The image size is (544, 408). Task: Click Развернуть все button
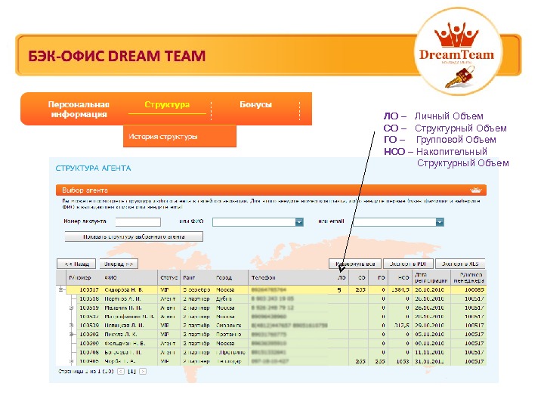(x=355, y=264)
